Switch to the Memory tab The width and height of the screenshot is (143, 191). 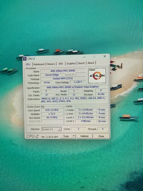51,64
